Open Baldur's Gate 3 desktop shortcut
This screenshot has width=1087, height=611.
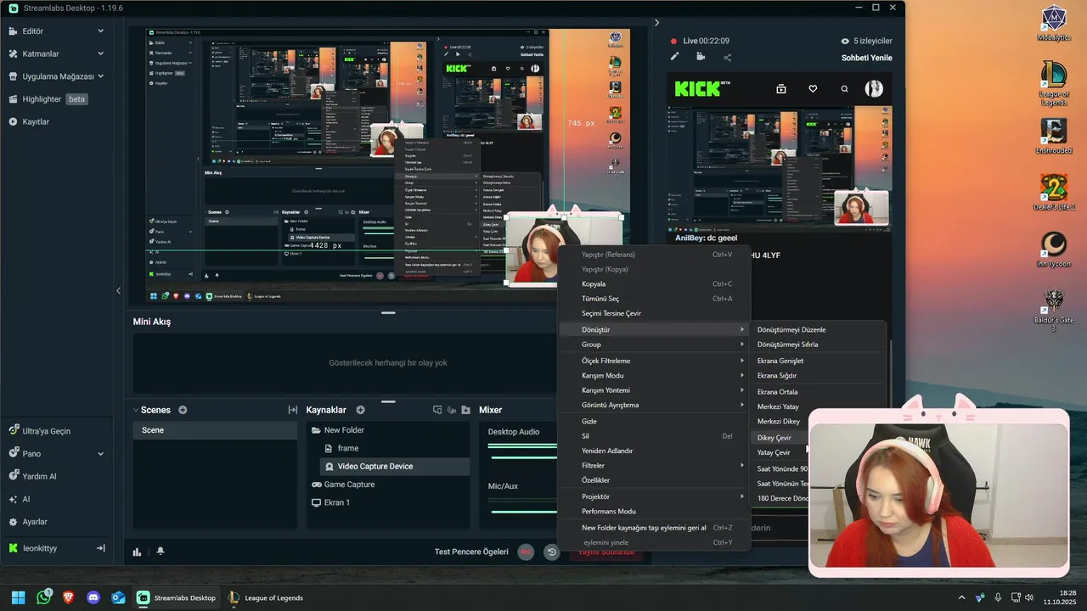click(x=1054, y=310)
